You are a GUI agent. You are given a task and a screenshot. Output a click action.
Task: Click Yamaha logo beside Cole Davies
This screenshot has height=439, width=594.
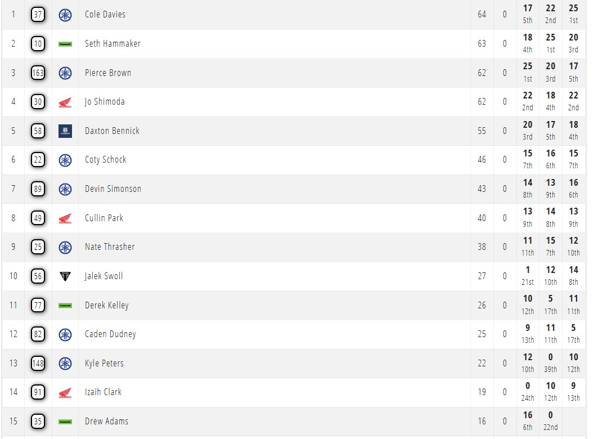click(65, 15)
